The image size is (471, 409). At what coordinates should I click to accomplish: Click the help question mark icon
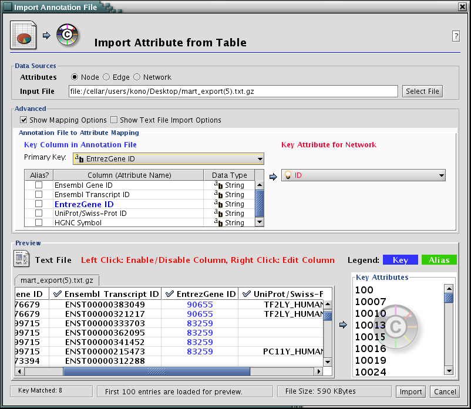tap(456, 36)
